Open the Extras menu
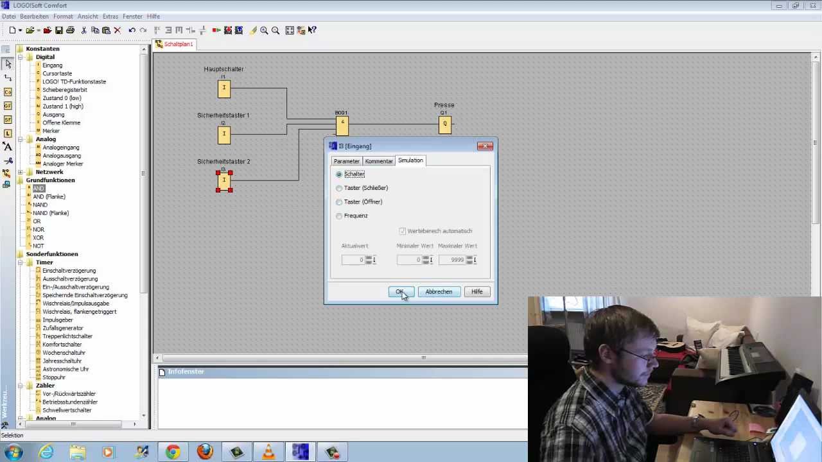The width and height of the screenshot is (822, 462). pos(110,16)
